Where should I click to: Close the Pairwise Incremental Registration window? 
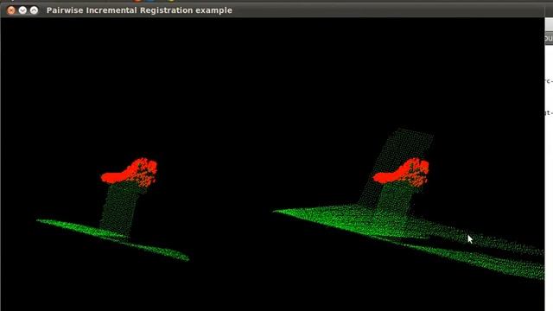click(x=11, y=10)
